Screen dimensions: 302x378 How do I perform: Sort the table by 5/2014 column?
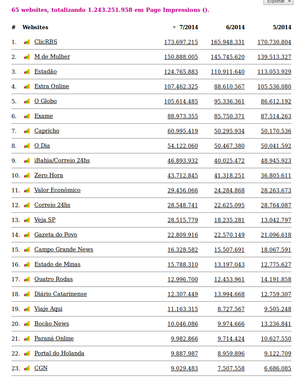click(282, 27)
